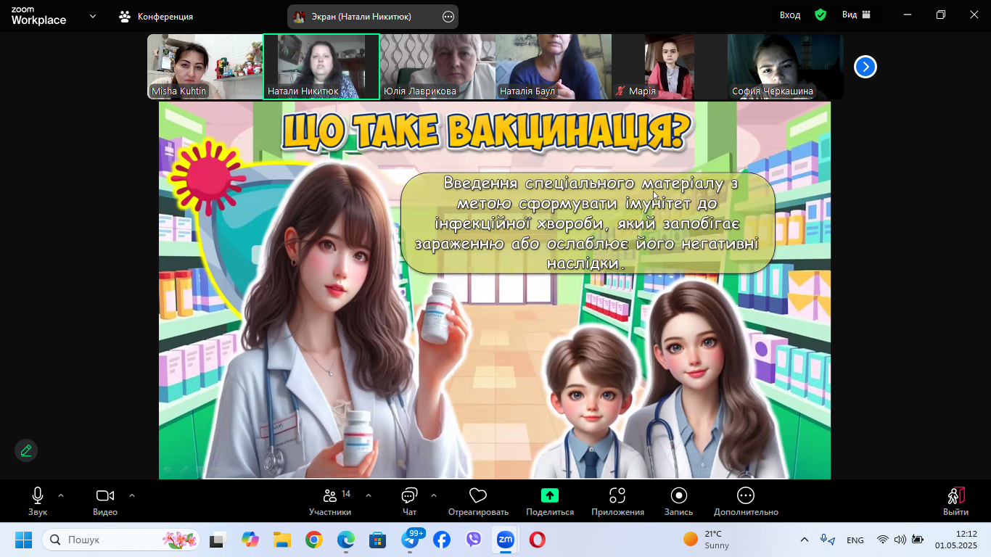Open Facebook from taskbar
The width and height of the screenshot is (991, 557).
coord(441,540)
